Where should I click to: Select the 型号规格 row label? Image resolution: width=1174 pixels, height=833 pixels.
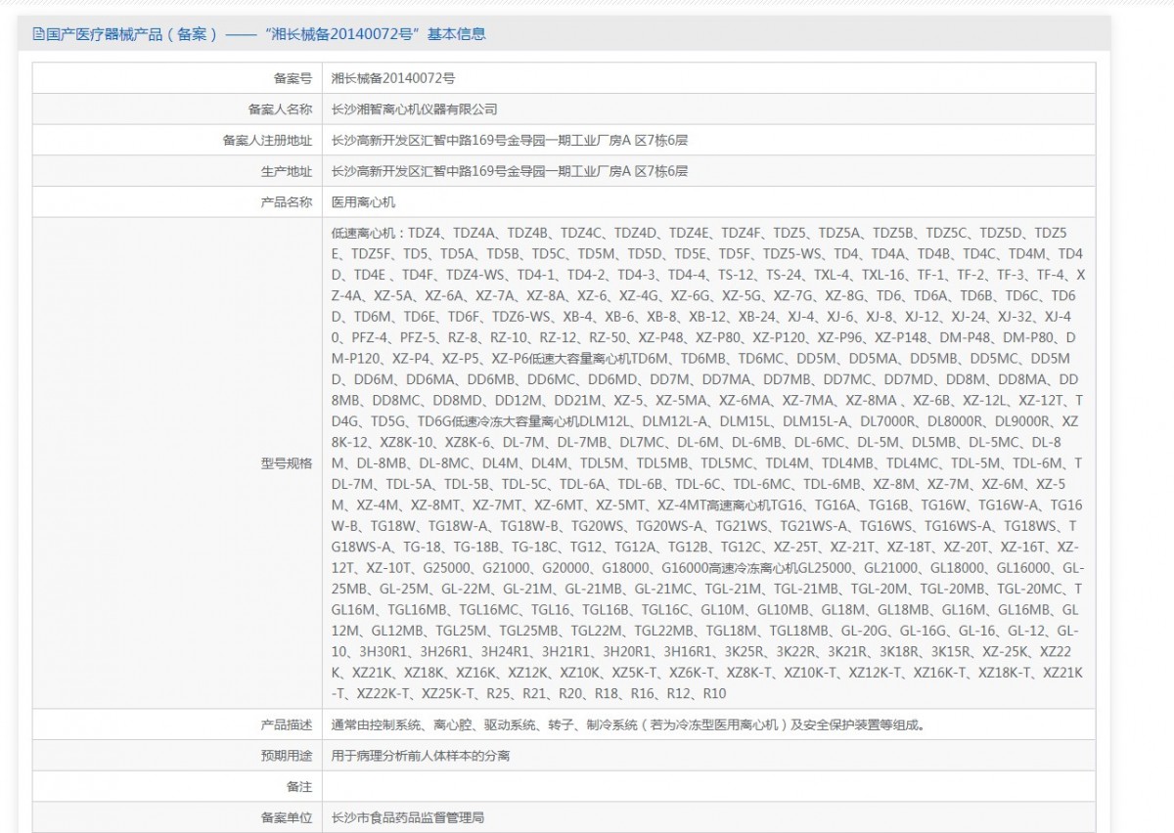pyautogui.click(x=286, y=463)
